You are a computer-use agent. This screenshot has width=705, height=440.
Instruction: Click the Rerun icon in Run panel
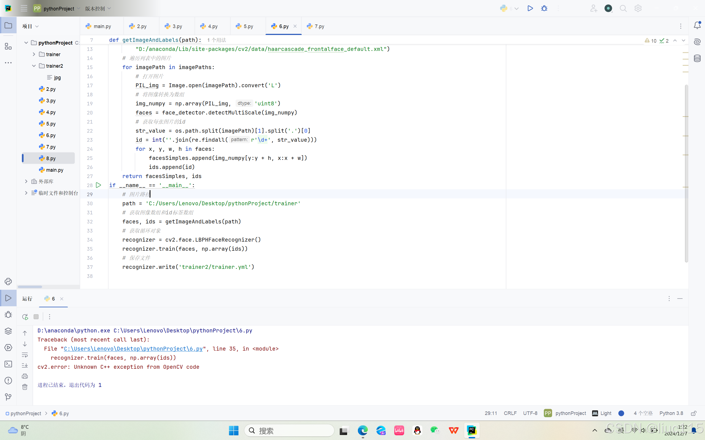[25, 317]
